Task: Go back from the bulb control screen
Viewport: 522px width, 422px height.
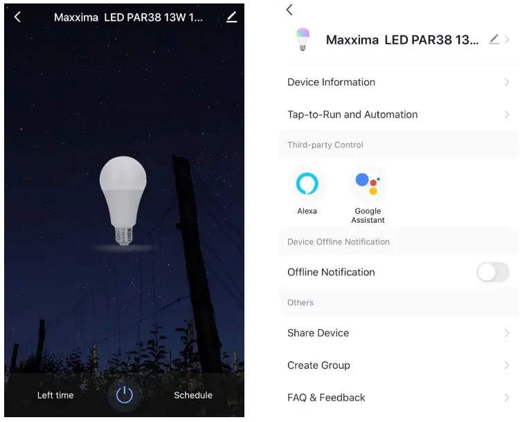Action: point(17,17)
